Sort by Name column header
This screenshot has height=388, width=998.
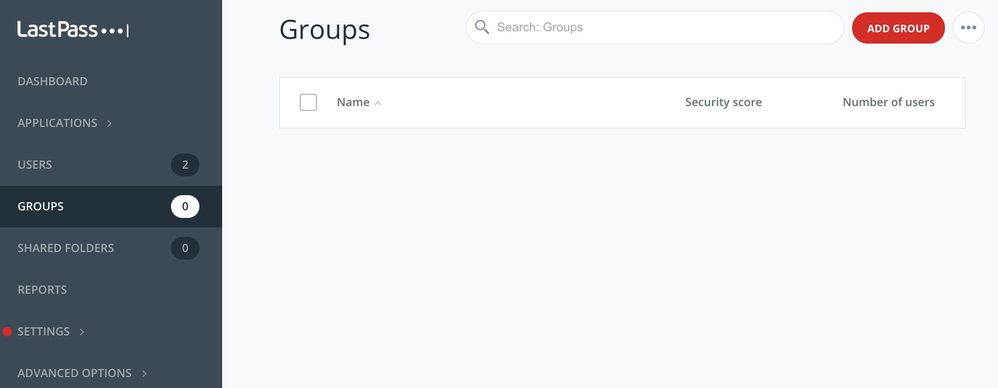tap(353, 102)
